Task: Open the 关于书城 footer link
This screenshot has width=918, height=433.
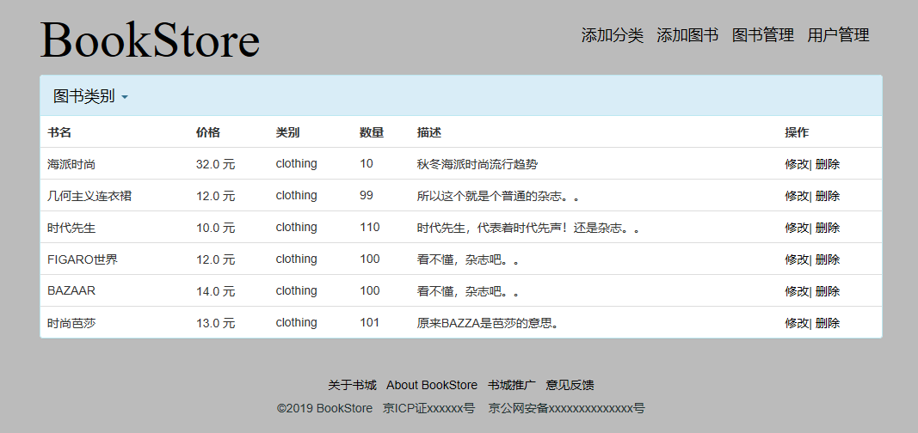Action: click(x=352, y=385)
